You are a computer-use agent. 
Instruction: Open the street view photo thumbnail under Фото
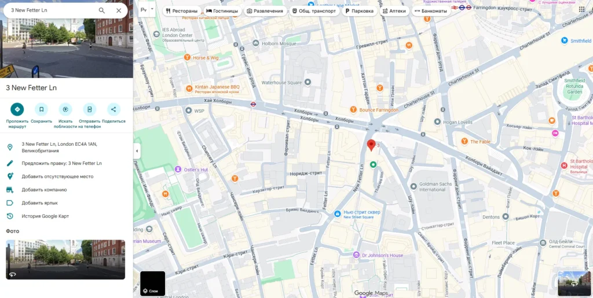(65, 259)
